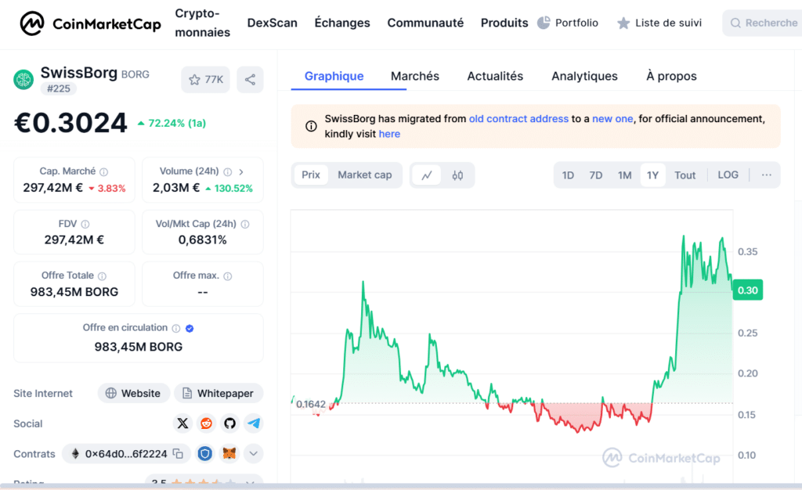
Task: Click the verified badge next to circulating supply
Action: [190, 328]
